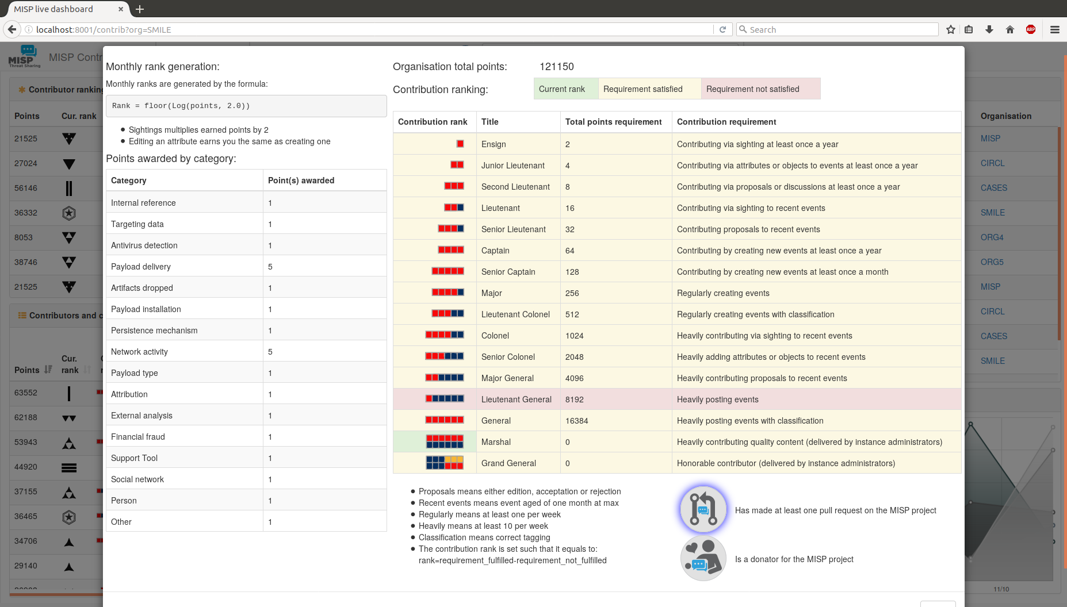Click the Current rank legend swatch
Screen dimensions: 1067x607
pyautogui.click(x=565, y=89)
